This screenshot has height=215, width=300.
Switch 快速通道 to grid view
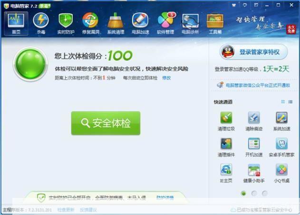(x=283, y=102)
